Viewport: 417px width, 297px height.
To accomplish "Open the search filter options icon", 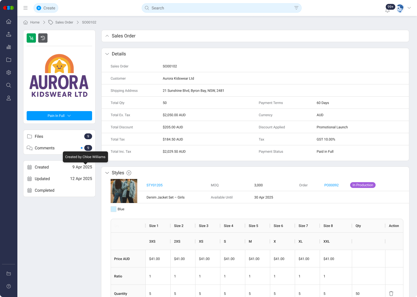I will (x=296, y=8).
